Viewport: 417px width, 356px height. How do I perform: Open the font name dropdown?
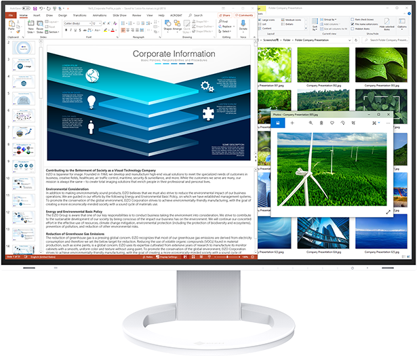point(90,24)
